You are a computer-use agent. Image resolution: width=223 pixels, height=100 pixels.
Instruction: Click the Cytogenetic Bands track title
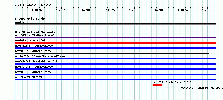(30, 19)
